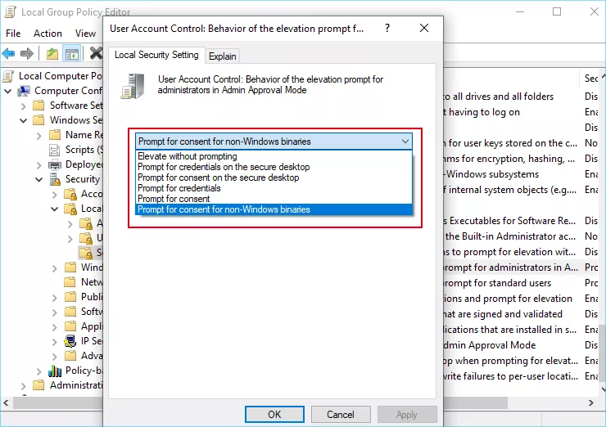
Task: Click the Cancel button
Action: [x=341, y=414]
